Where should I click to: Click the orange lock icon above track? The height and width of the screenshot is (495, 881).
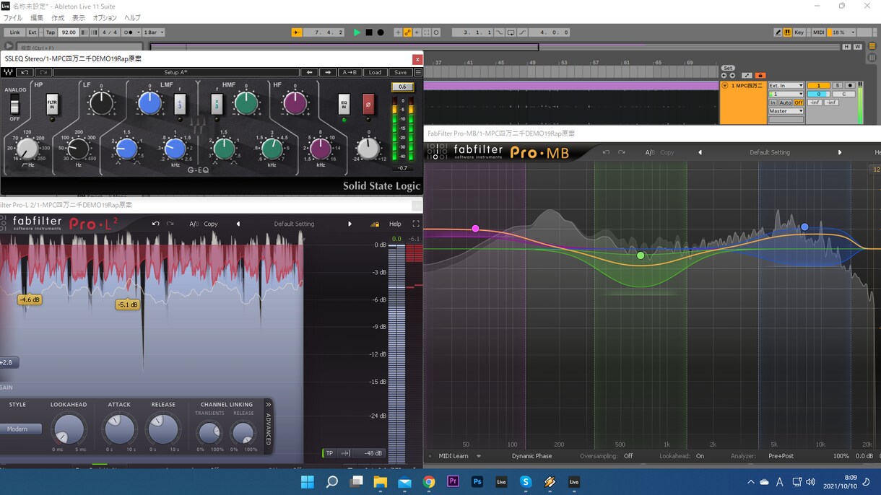[x=760, y=75]
